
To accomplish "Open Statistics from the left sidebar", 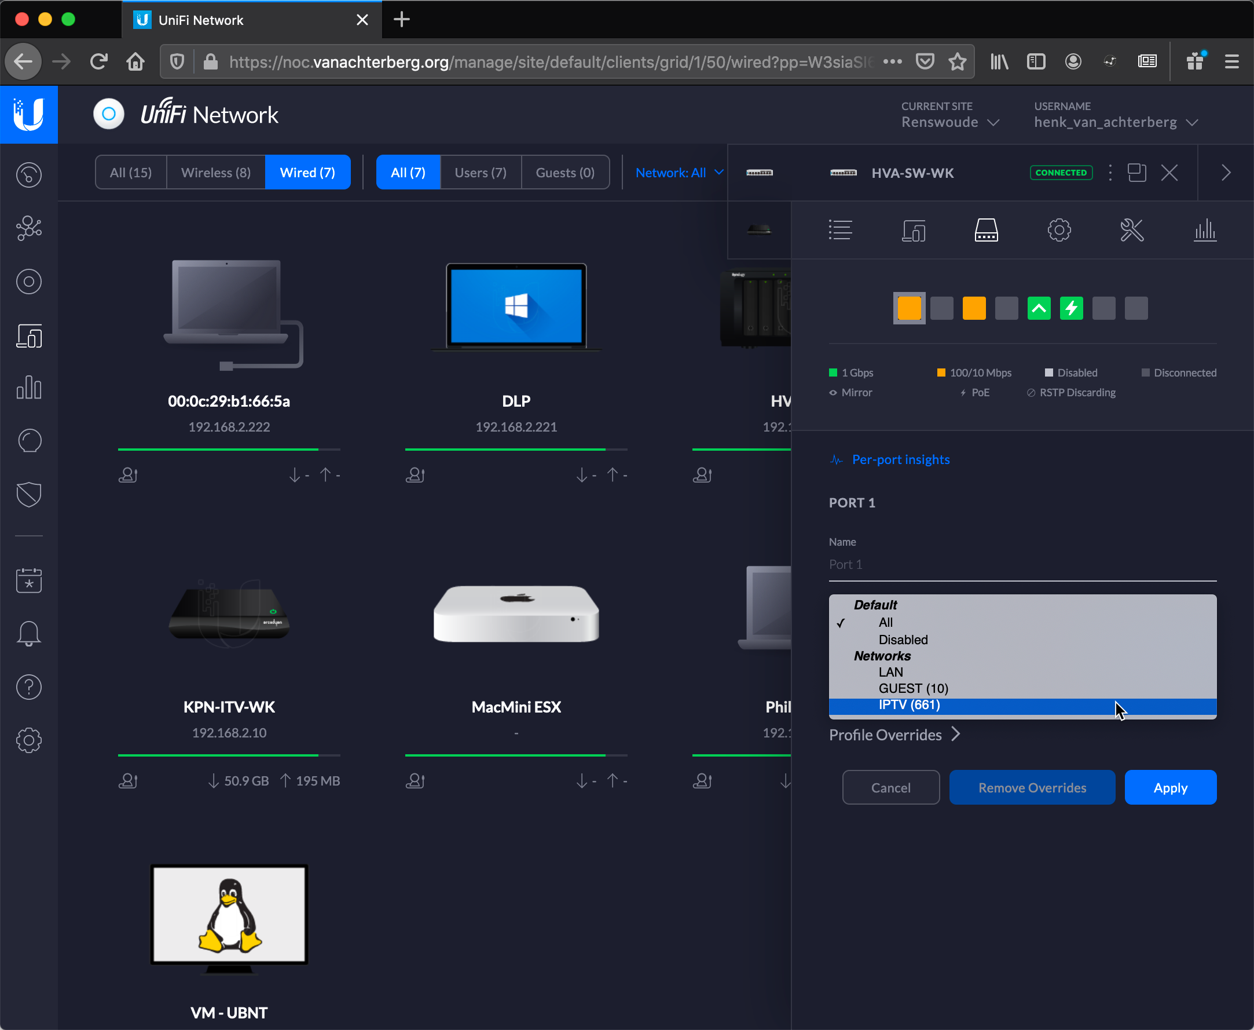I will [x=28, y=387].
